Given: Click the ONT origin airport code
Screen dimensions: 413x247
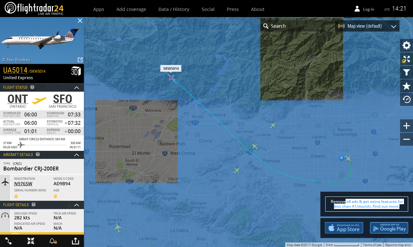Looking at the screenshot, I should [x=18, y=99].
